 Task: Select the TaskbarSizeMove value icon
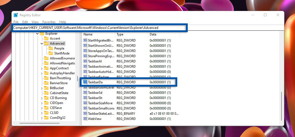[85, 103]
